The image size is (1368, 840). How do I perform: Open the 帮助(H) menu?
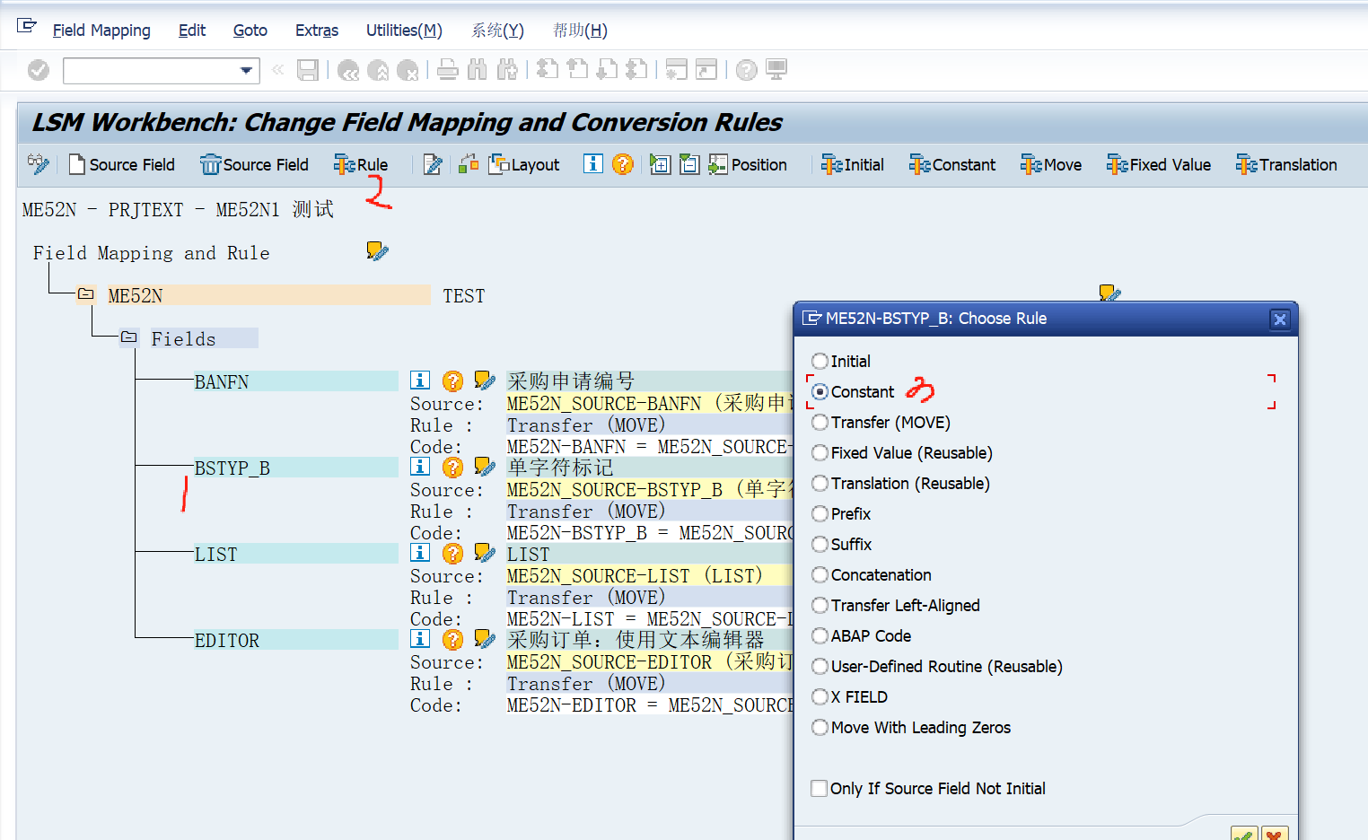pyautogui.click(x=580, y=31)
